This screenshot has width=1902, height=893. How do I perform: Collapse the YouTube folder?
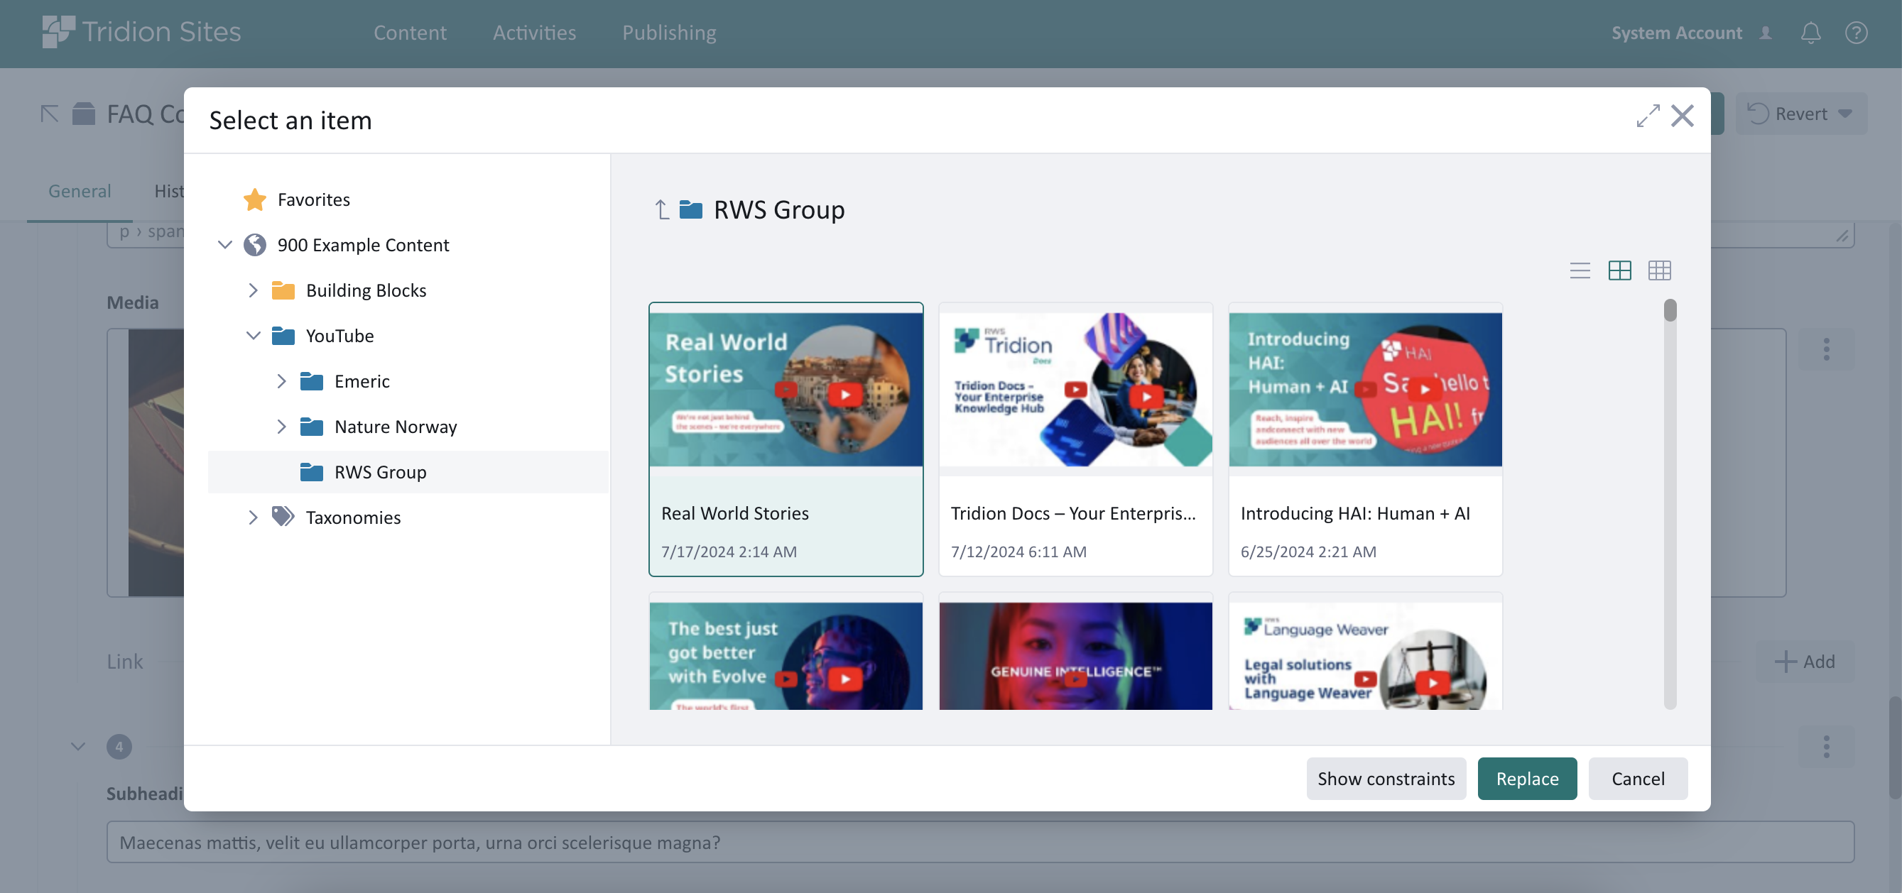pyautogui.click(x=253, y=336)
